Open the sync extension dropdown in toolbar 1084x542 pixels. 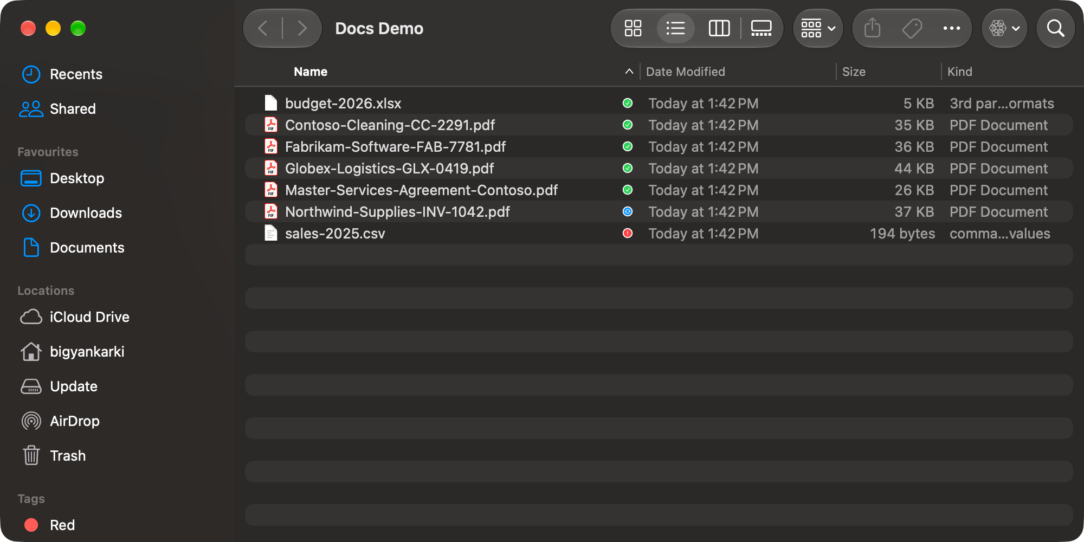point(1004,28)
